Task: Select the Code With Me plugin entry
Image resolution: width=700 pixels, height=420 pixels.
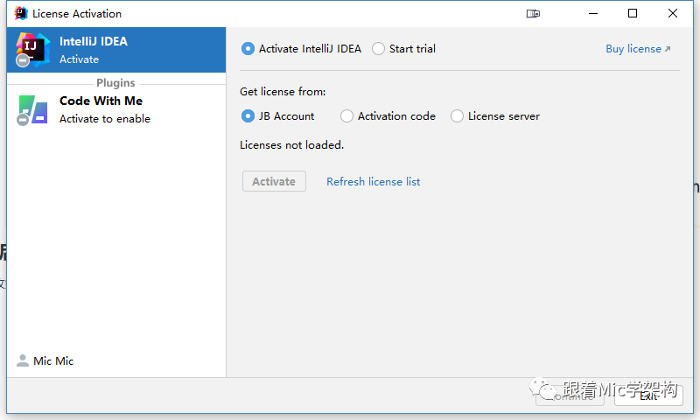Action: point(116,109)
